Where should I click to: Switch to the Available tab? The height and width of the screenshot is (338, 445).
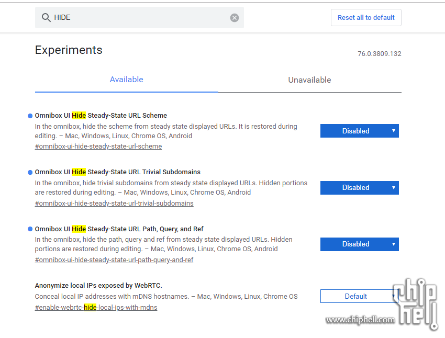click(127, 80)
